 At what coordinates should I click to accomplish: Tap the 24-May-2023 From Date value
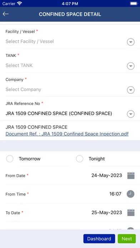pyautogui.click(x=107, y=175)
